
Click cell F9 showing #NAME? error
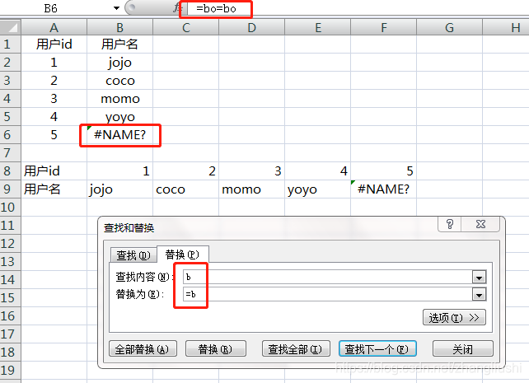point(384,189)
